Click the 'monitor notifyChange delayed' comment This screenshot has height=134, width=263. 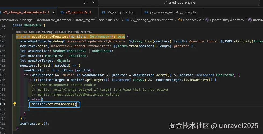(100, 90)
